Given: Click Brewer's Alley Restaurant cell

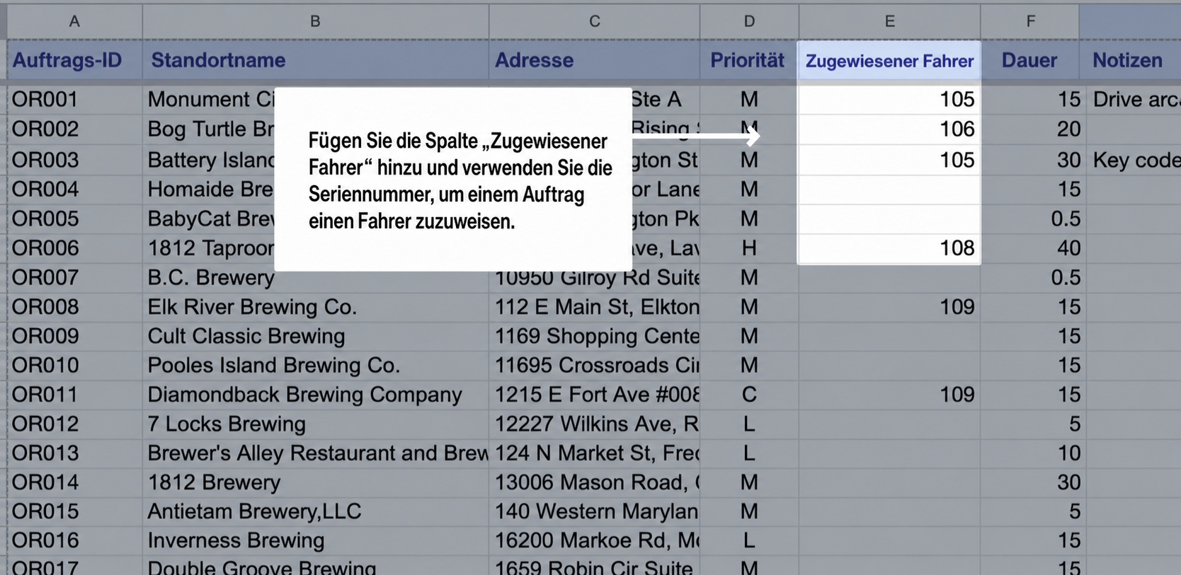Looking at the screenshot, I should pyautogui.click(x=315, y=453).
